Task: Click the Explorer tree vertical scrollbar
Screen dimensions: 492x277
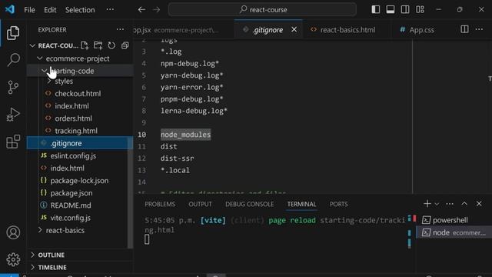Action: click(x=130, y=192)
